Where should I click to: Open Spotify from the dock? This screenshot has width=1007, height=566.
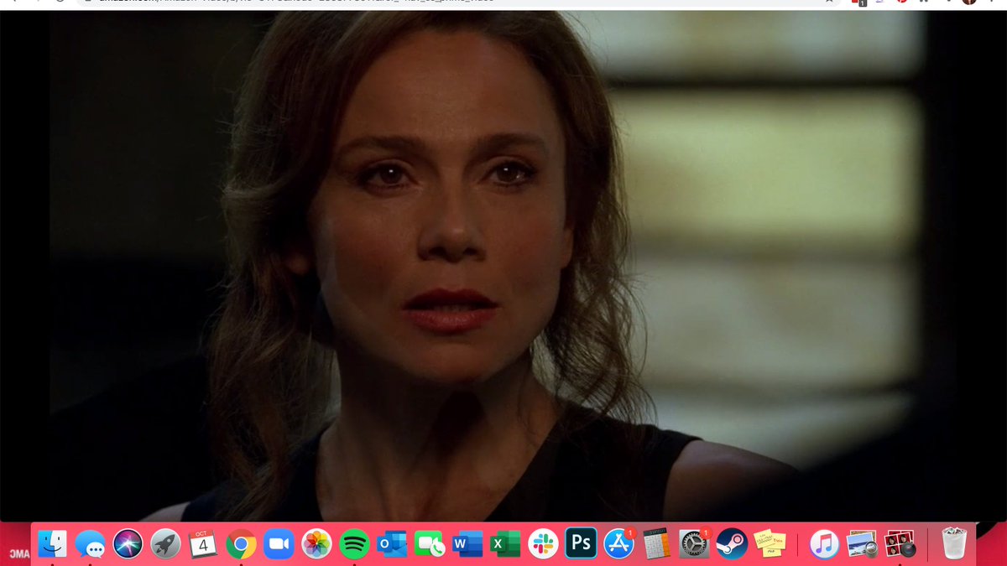355,544
